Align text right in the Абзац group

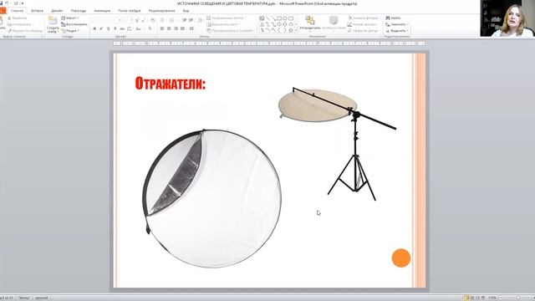(x=176, y=29)
